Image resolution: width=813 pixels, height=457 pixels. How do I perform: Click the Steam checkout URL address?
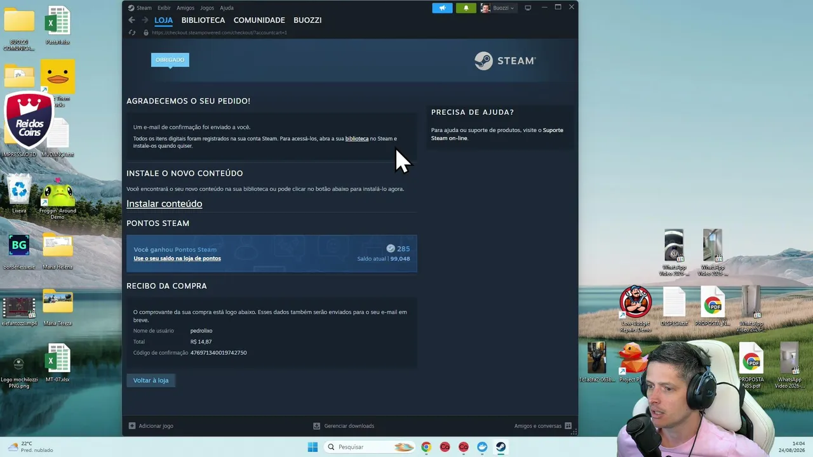click(220, 32)
